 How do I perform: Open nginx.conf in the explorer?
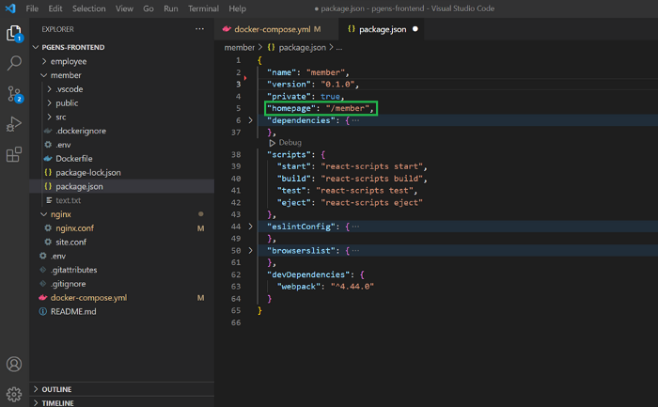[74, 227]
